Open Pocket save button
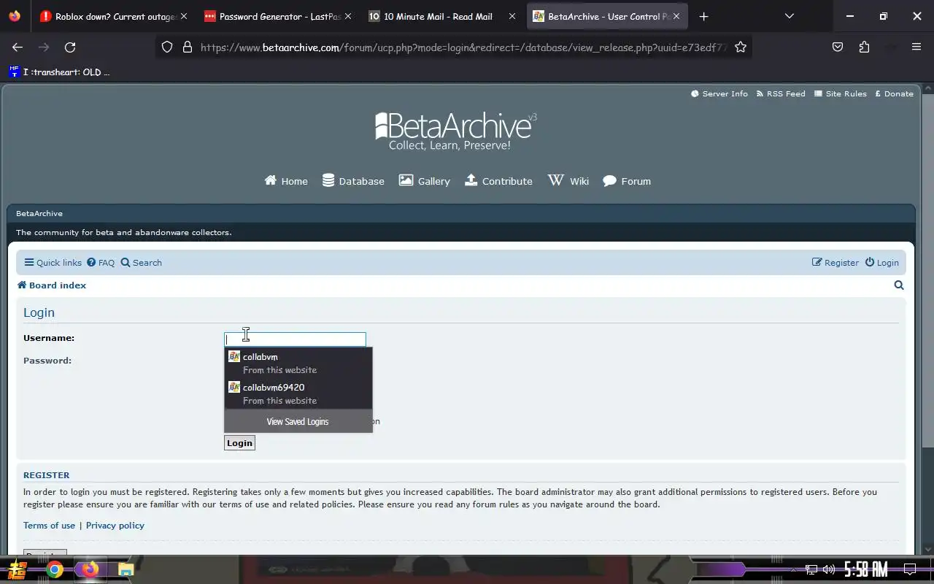The height and width of the screenshot is (584, 934). pyautogui.click(x=838, y=47)
